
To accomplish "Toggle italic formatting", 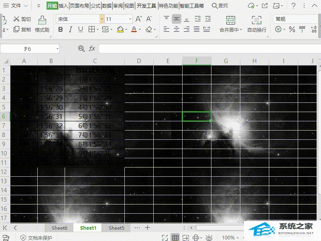I will point(71,29).
